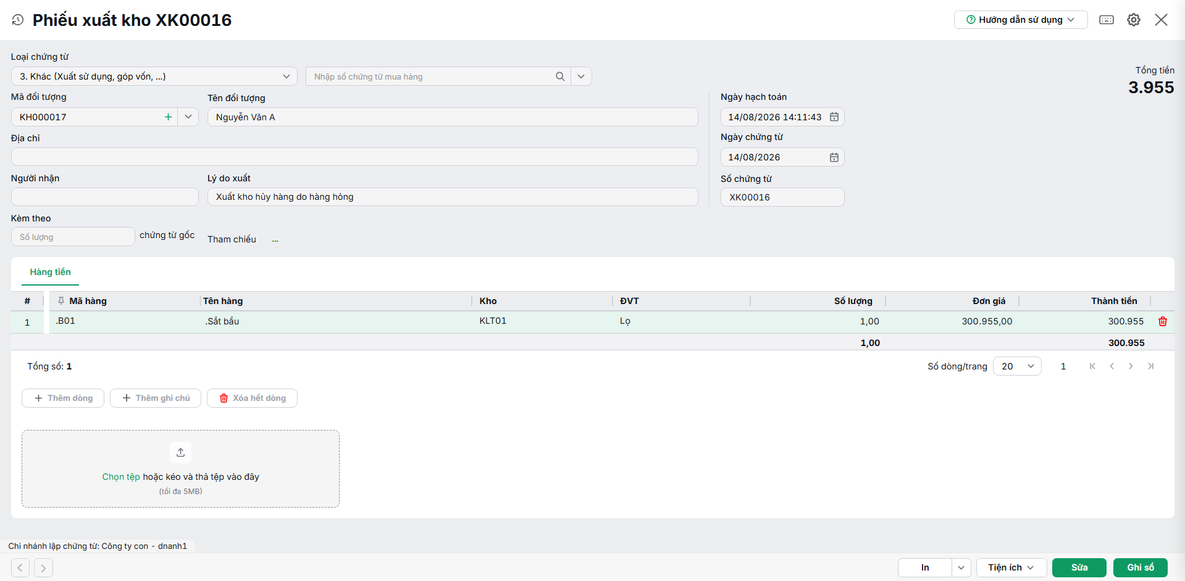
Task: Click unit price cell 300.955,00
Action: click(x=953, y=321)
